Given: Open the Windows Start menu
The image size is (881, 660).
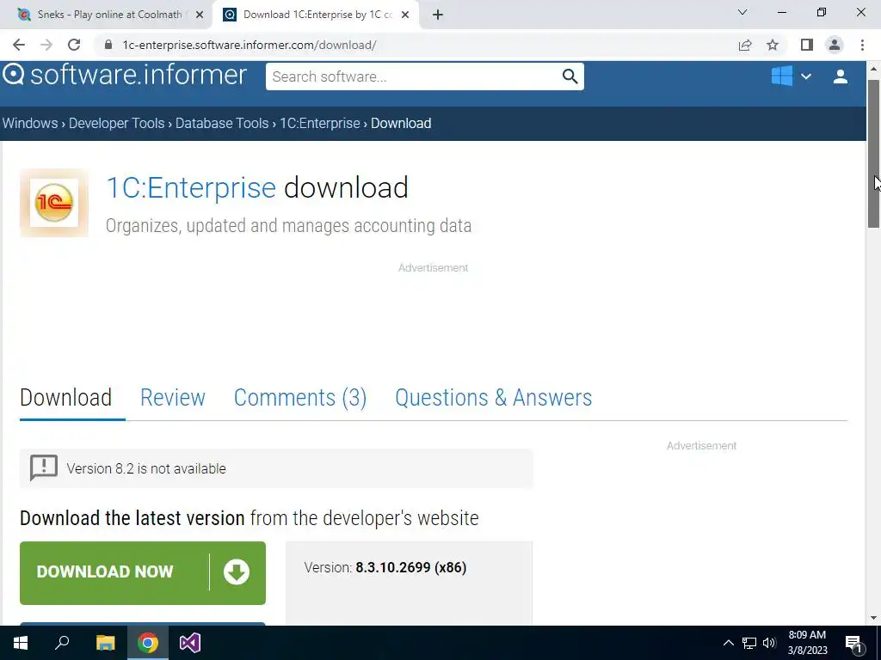Looking at the screenshot, I should tap(21, 643).
